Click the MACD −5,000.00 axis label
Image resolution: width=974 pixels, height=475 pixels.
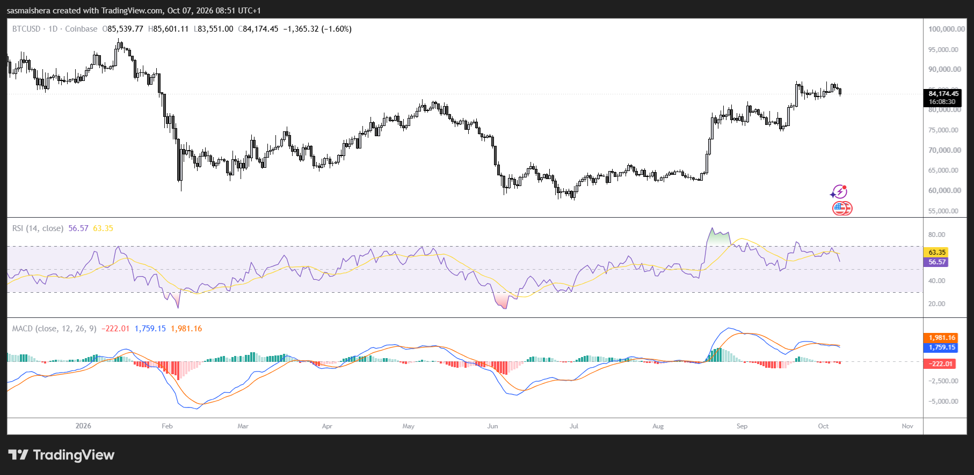943,402
